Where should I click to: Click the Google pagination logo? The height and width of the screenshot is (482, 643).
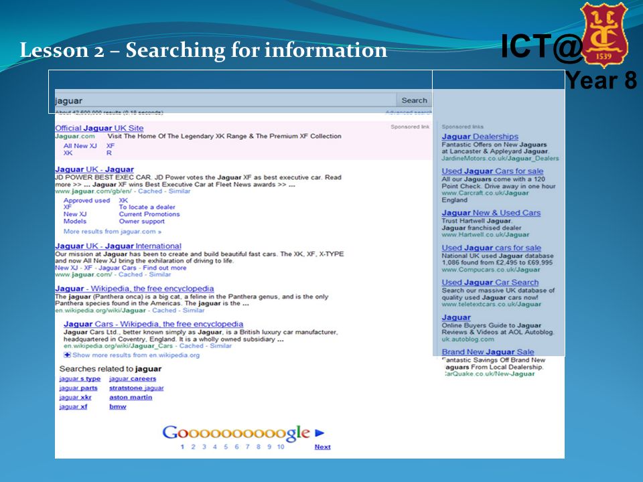click(x=236, y=433)
